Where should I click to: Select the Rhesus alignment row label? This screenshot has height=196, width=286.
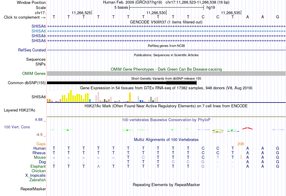(x=39, y=153)
